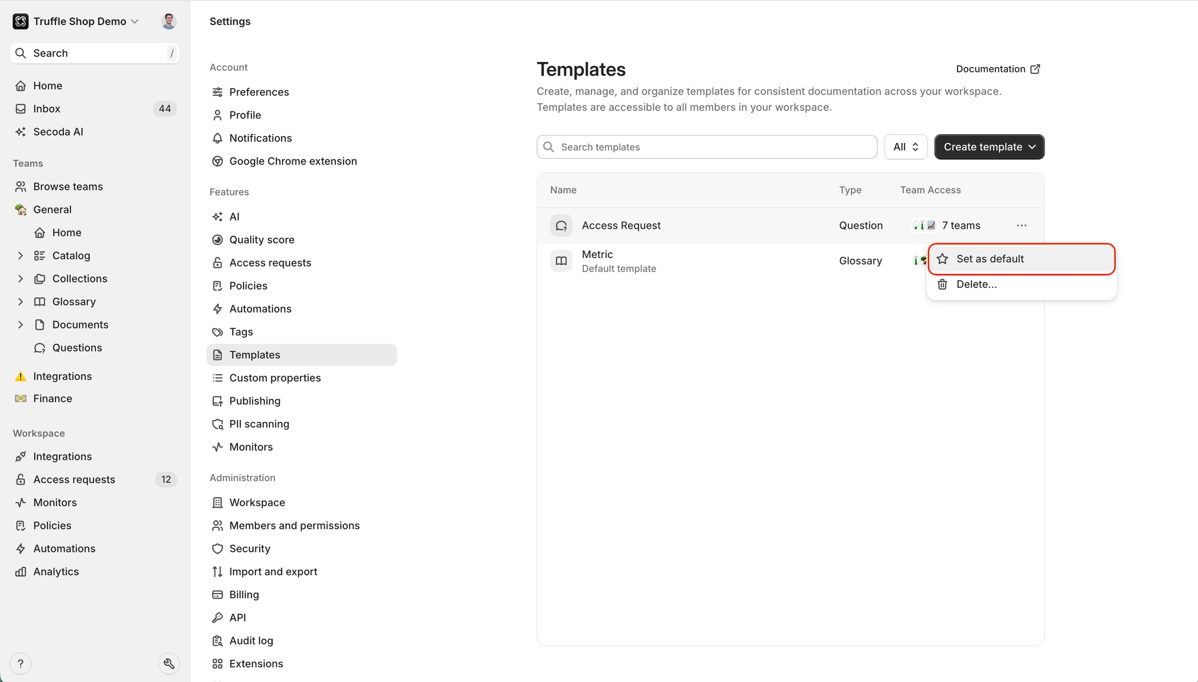1198x682 pixels.
Task: Open the user avatar in sidebar header
Action: [x=168, y=21]
